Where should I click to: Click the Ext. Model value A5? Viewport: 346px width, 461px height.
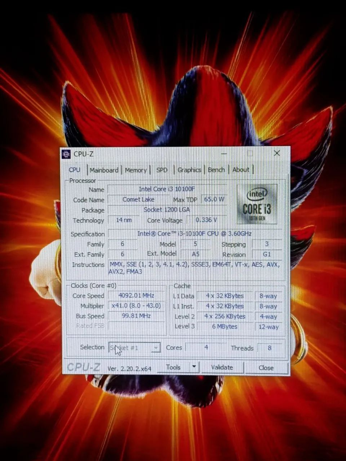[196, 254]
